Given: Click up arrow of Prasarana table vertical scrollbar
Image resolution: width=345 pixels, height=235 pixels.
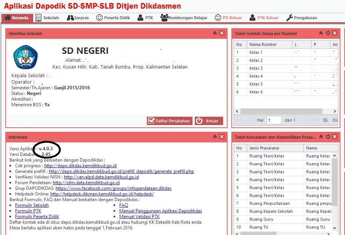Looking at the screenshot, I should 335,156.
